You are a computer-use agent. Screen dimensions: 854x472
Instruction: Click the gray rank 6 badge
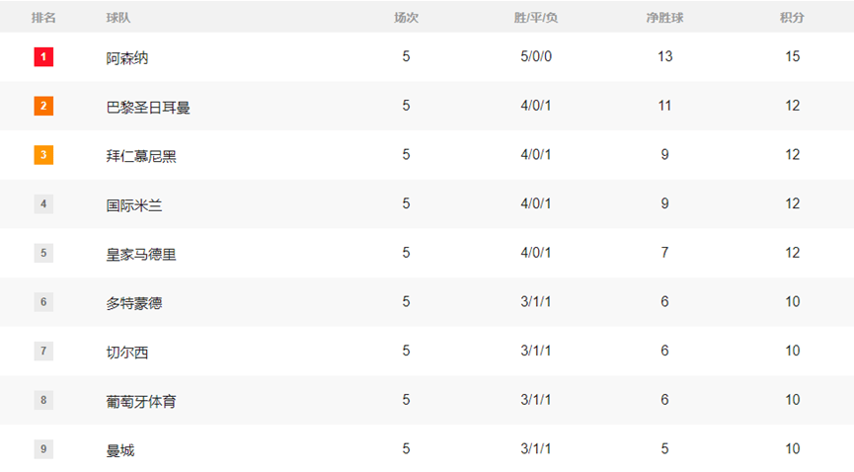[43, 302]
